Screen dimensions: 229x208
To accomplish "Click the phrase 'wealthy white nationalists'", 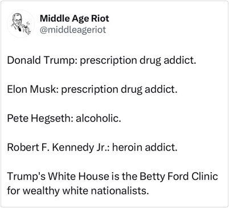I will click(85, 191).
